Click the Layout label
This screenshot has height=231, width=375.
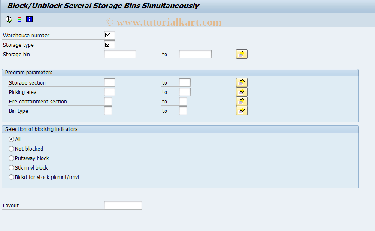pos(11,206)
